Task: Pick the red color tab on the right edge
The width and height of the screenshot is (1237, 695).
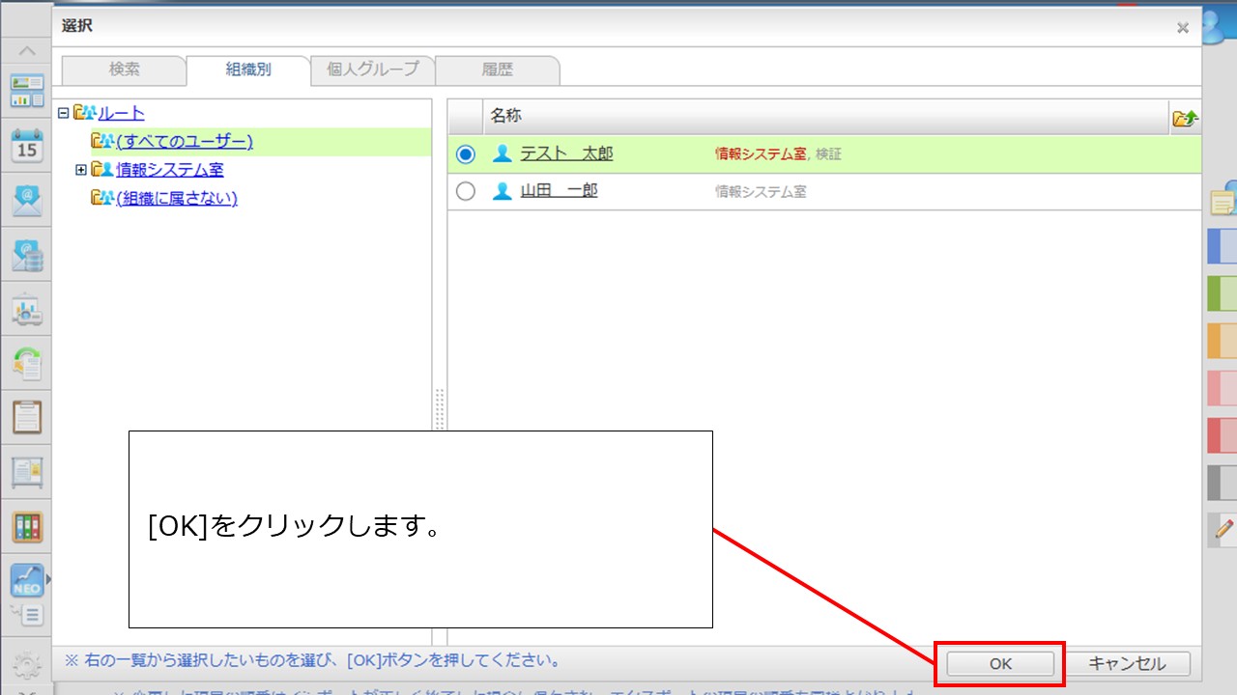Action: coord(1223,435)
